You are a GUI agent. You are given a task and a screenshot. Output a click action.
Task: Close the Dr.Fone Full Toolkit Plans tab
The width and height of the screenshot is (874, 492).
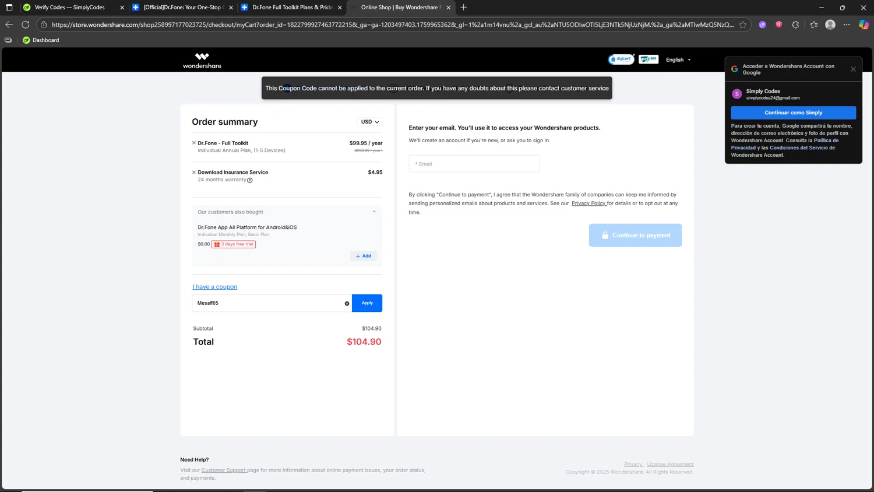(x=340, y=8)
